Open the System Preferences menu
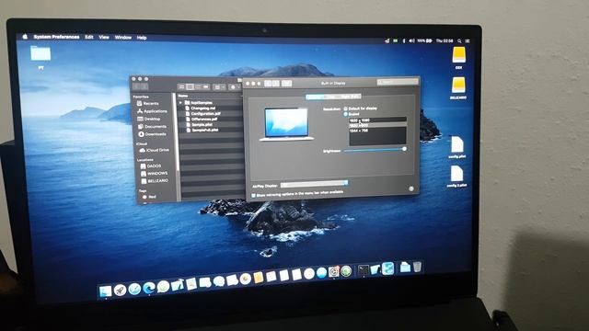The image size is (589, 331). (x=56, y=37)
